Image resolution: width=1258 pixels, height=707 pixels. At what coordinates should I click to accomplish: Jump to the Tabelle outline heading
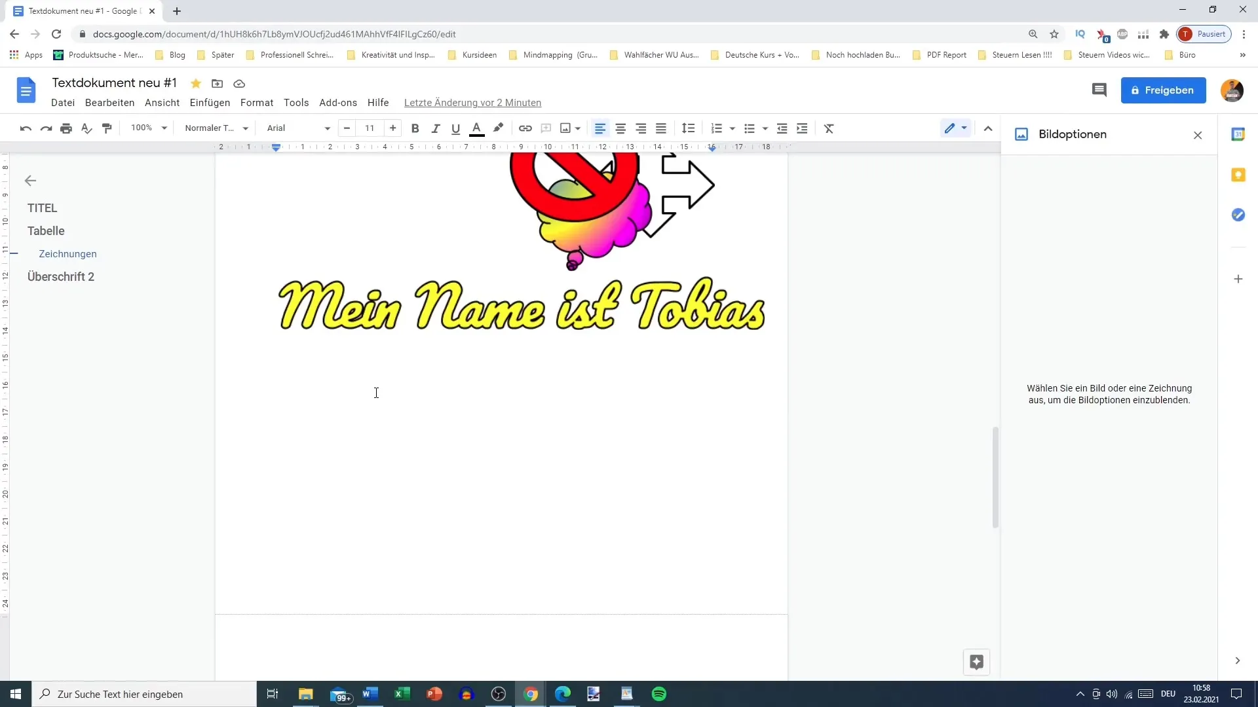[46, 231]
